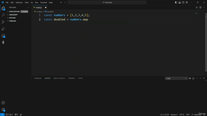Expand the Timeline section
The height and width of the screenshot is (116, 207).
[19, 21]
